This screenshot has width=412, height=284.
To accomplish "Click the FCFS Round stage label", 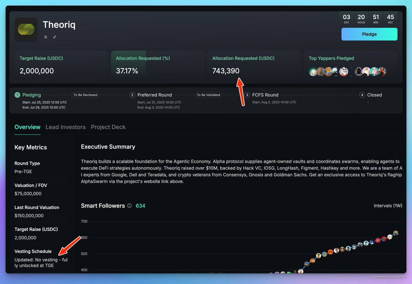I will click(x=265, y=95).
